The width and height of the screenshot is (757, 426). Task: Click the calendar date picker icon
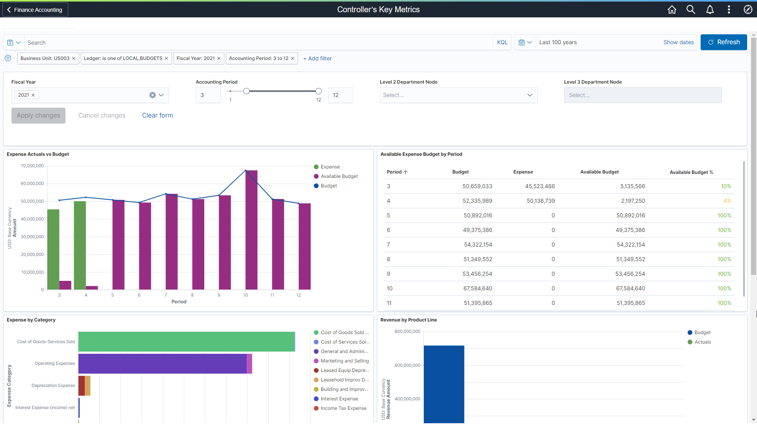(x=521, y=42)
